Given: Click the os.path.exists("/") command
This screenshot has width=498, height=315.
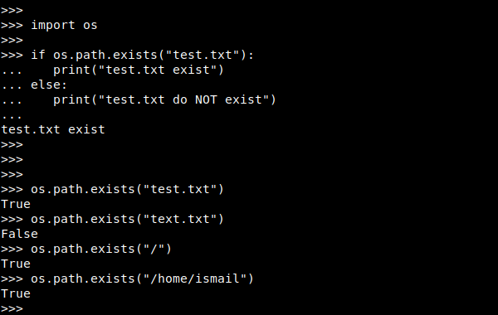Looking at the screenshot, I should [101, 249].
